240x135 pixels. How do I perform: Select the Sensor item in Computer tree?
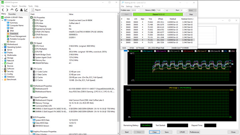coord(13,42)
